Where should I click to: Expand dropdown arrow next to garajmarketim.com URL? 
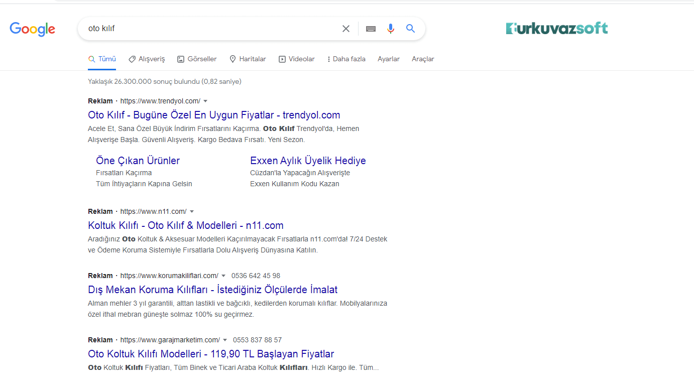point(225,340)
